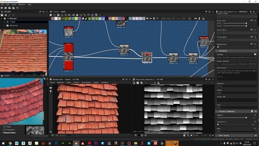Open the Windows Start menu

click(3, 143)
